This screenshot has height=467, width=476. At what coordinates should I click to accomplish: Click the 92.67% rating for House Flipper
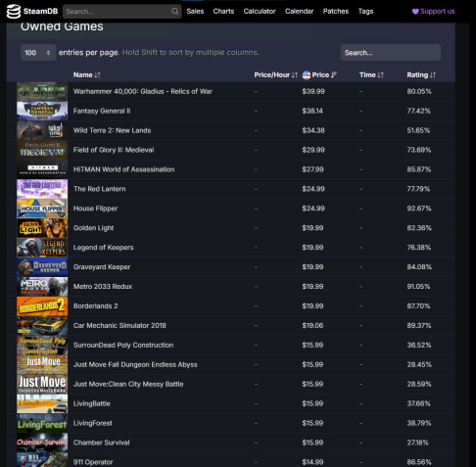pyautogui.click(x=419, y=209)
